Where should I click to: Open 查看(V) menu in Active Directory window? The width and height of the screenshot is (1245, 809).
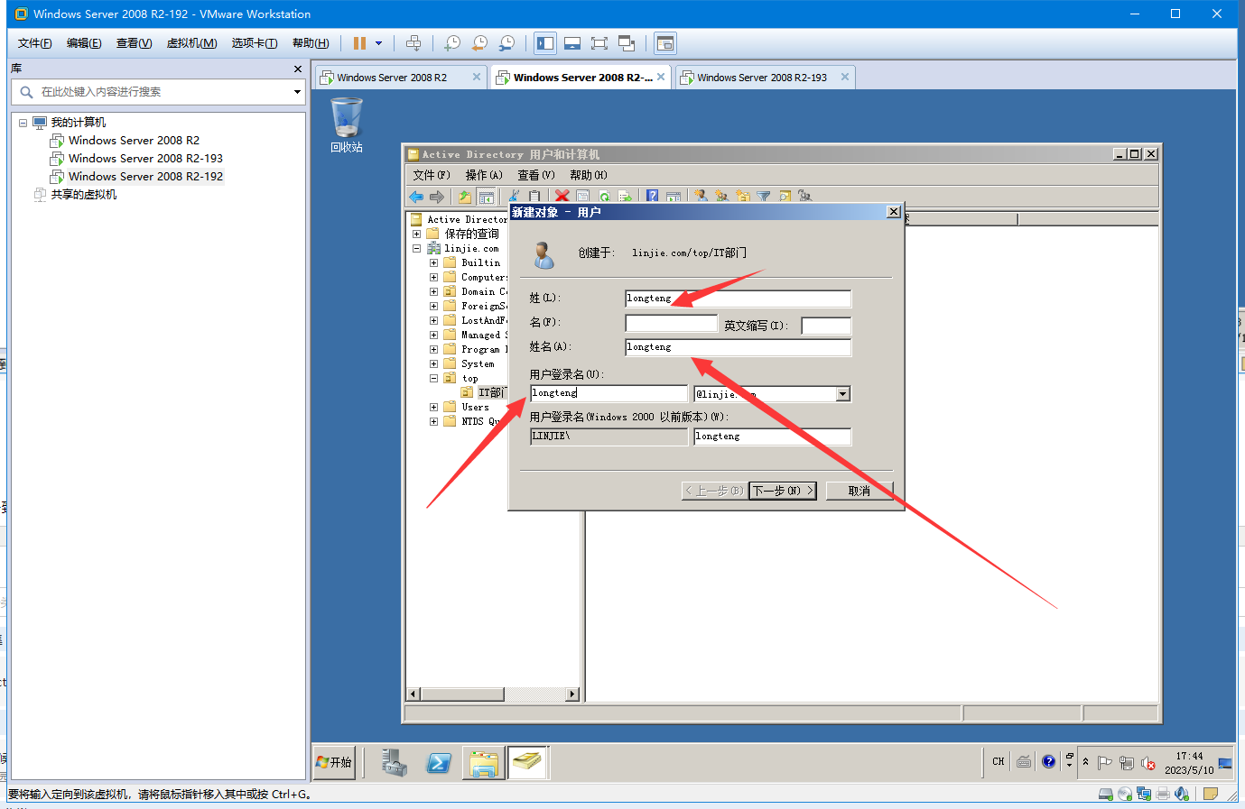point(536,175)
